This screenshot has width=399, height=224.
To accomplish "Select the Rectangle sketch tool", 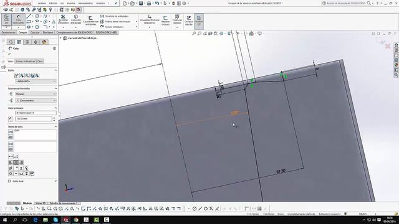I will [29, 22].
